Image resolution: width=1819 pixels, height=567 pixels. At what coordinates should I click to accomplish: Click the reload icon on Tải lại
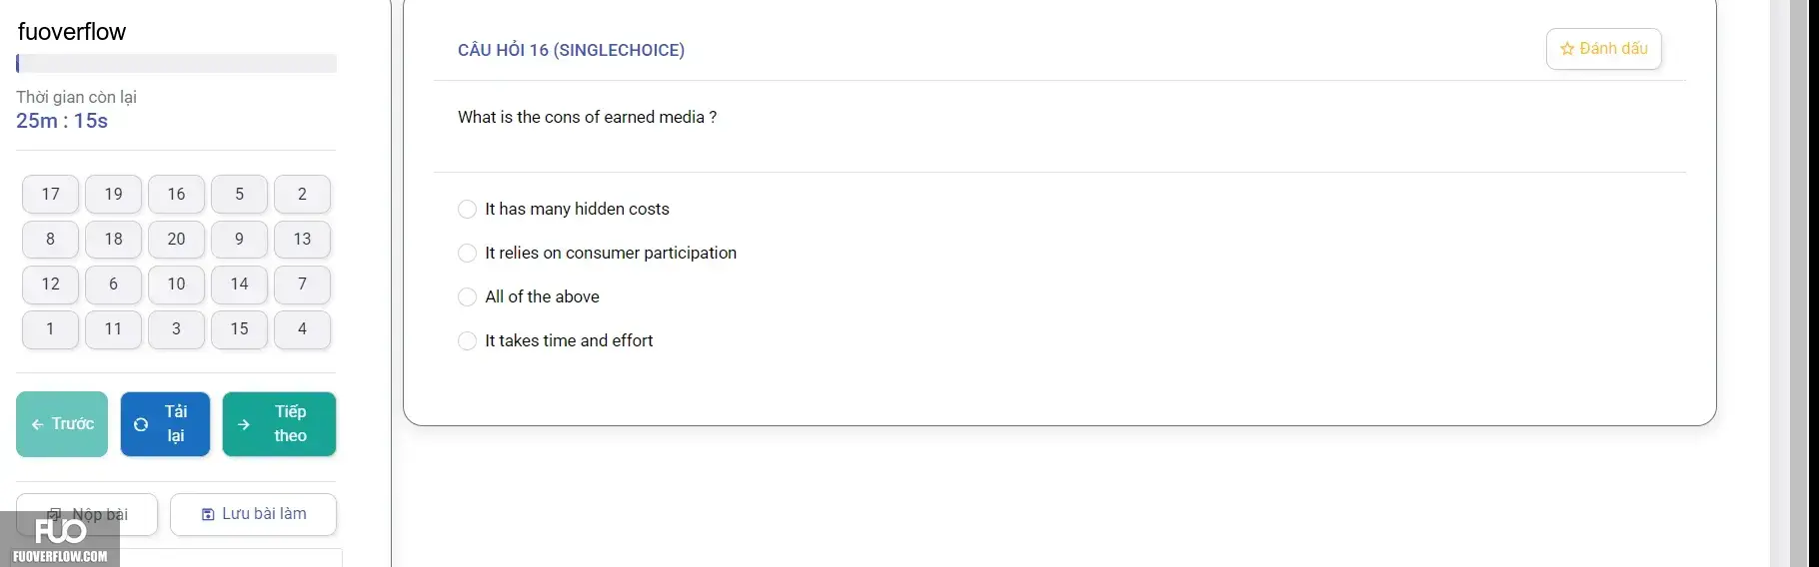click(x=141, y=424)
